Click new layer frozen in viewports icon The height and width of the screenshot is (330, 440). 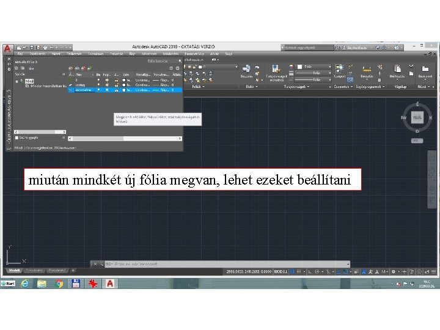click(x=77, y=68)
